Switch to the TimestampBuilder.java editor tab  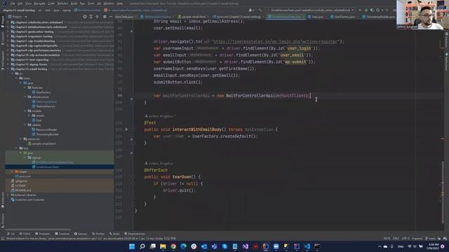point(379,17)
